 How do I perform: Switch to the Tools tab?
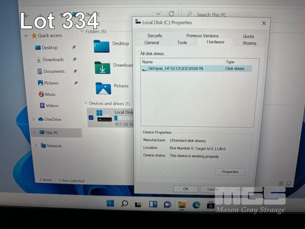click(x=182, y=42)
